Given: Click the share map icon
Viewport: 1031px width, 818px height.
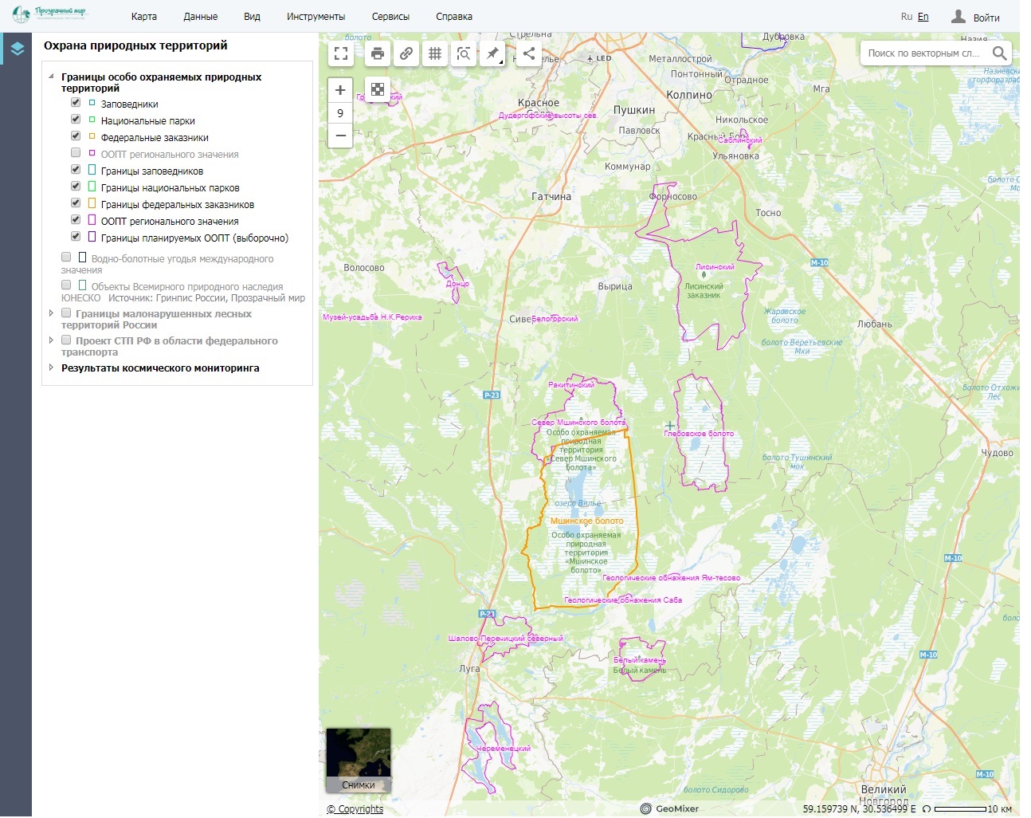Looking at the screenshot, I should point(529,54).
